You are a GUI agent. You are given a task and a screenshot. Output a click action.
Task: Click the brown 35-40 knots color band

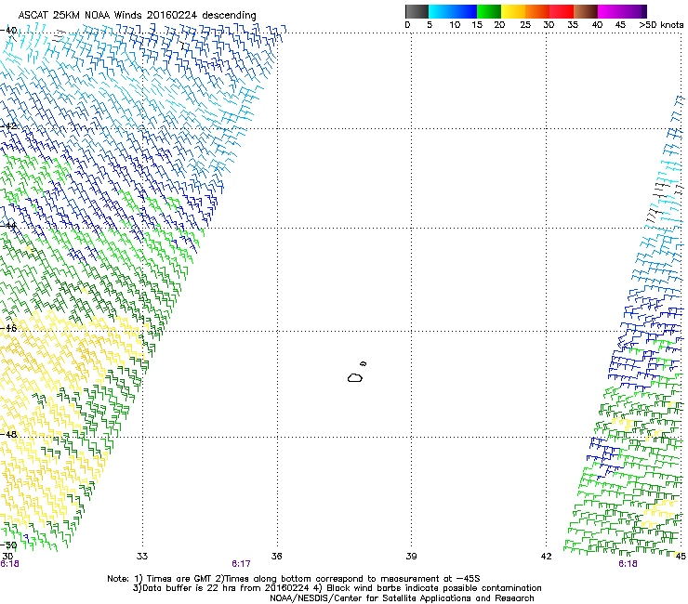586,11
